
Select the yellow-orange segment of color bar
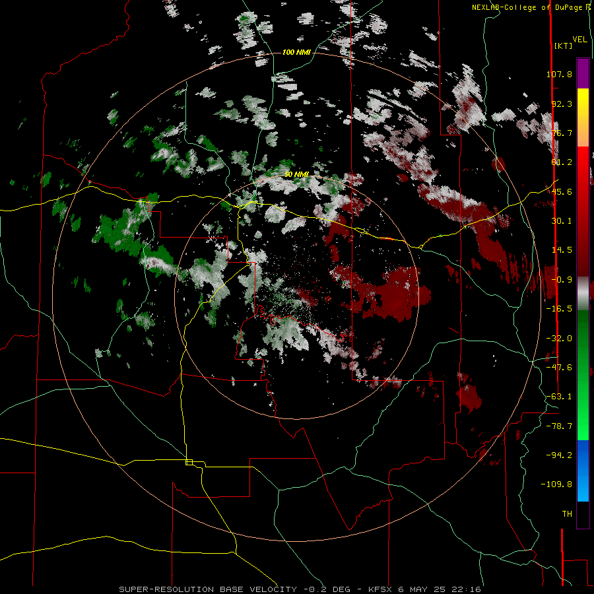click(583, 117)
